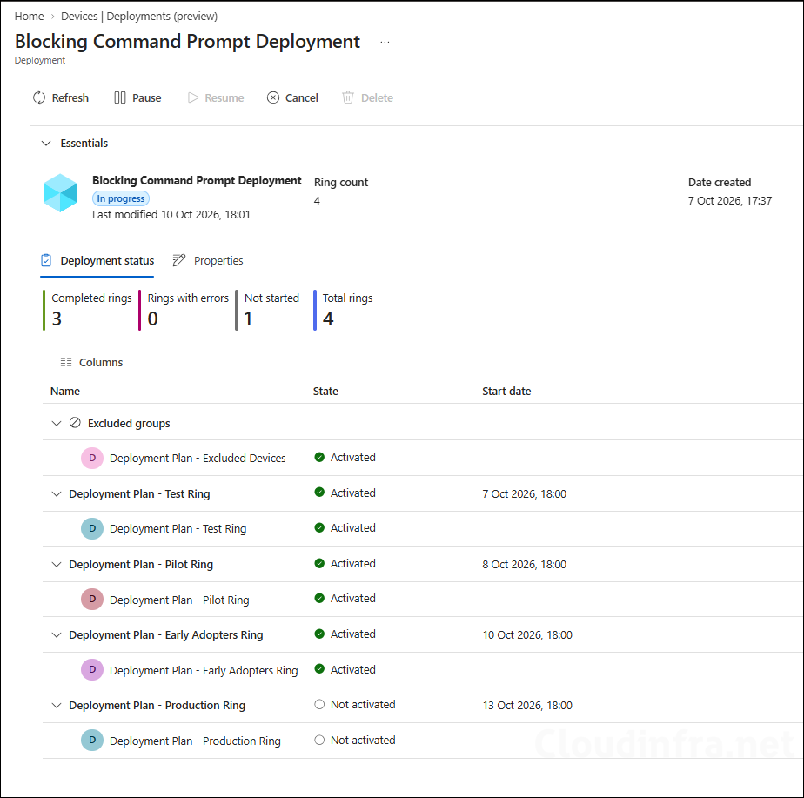
Task: Click the Name column header
Action: [65, 391]
